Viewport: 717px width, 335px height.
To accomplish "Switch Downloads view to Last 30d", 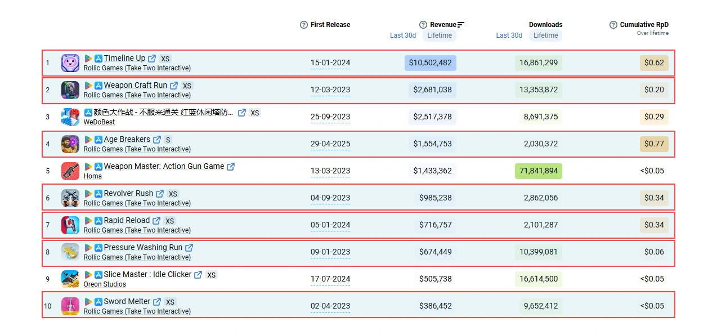I will (509, 35).
